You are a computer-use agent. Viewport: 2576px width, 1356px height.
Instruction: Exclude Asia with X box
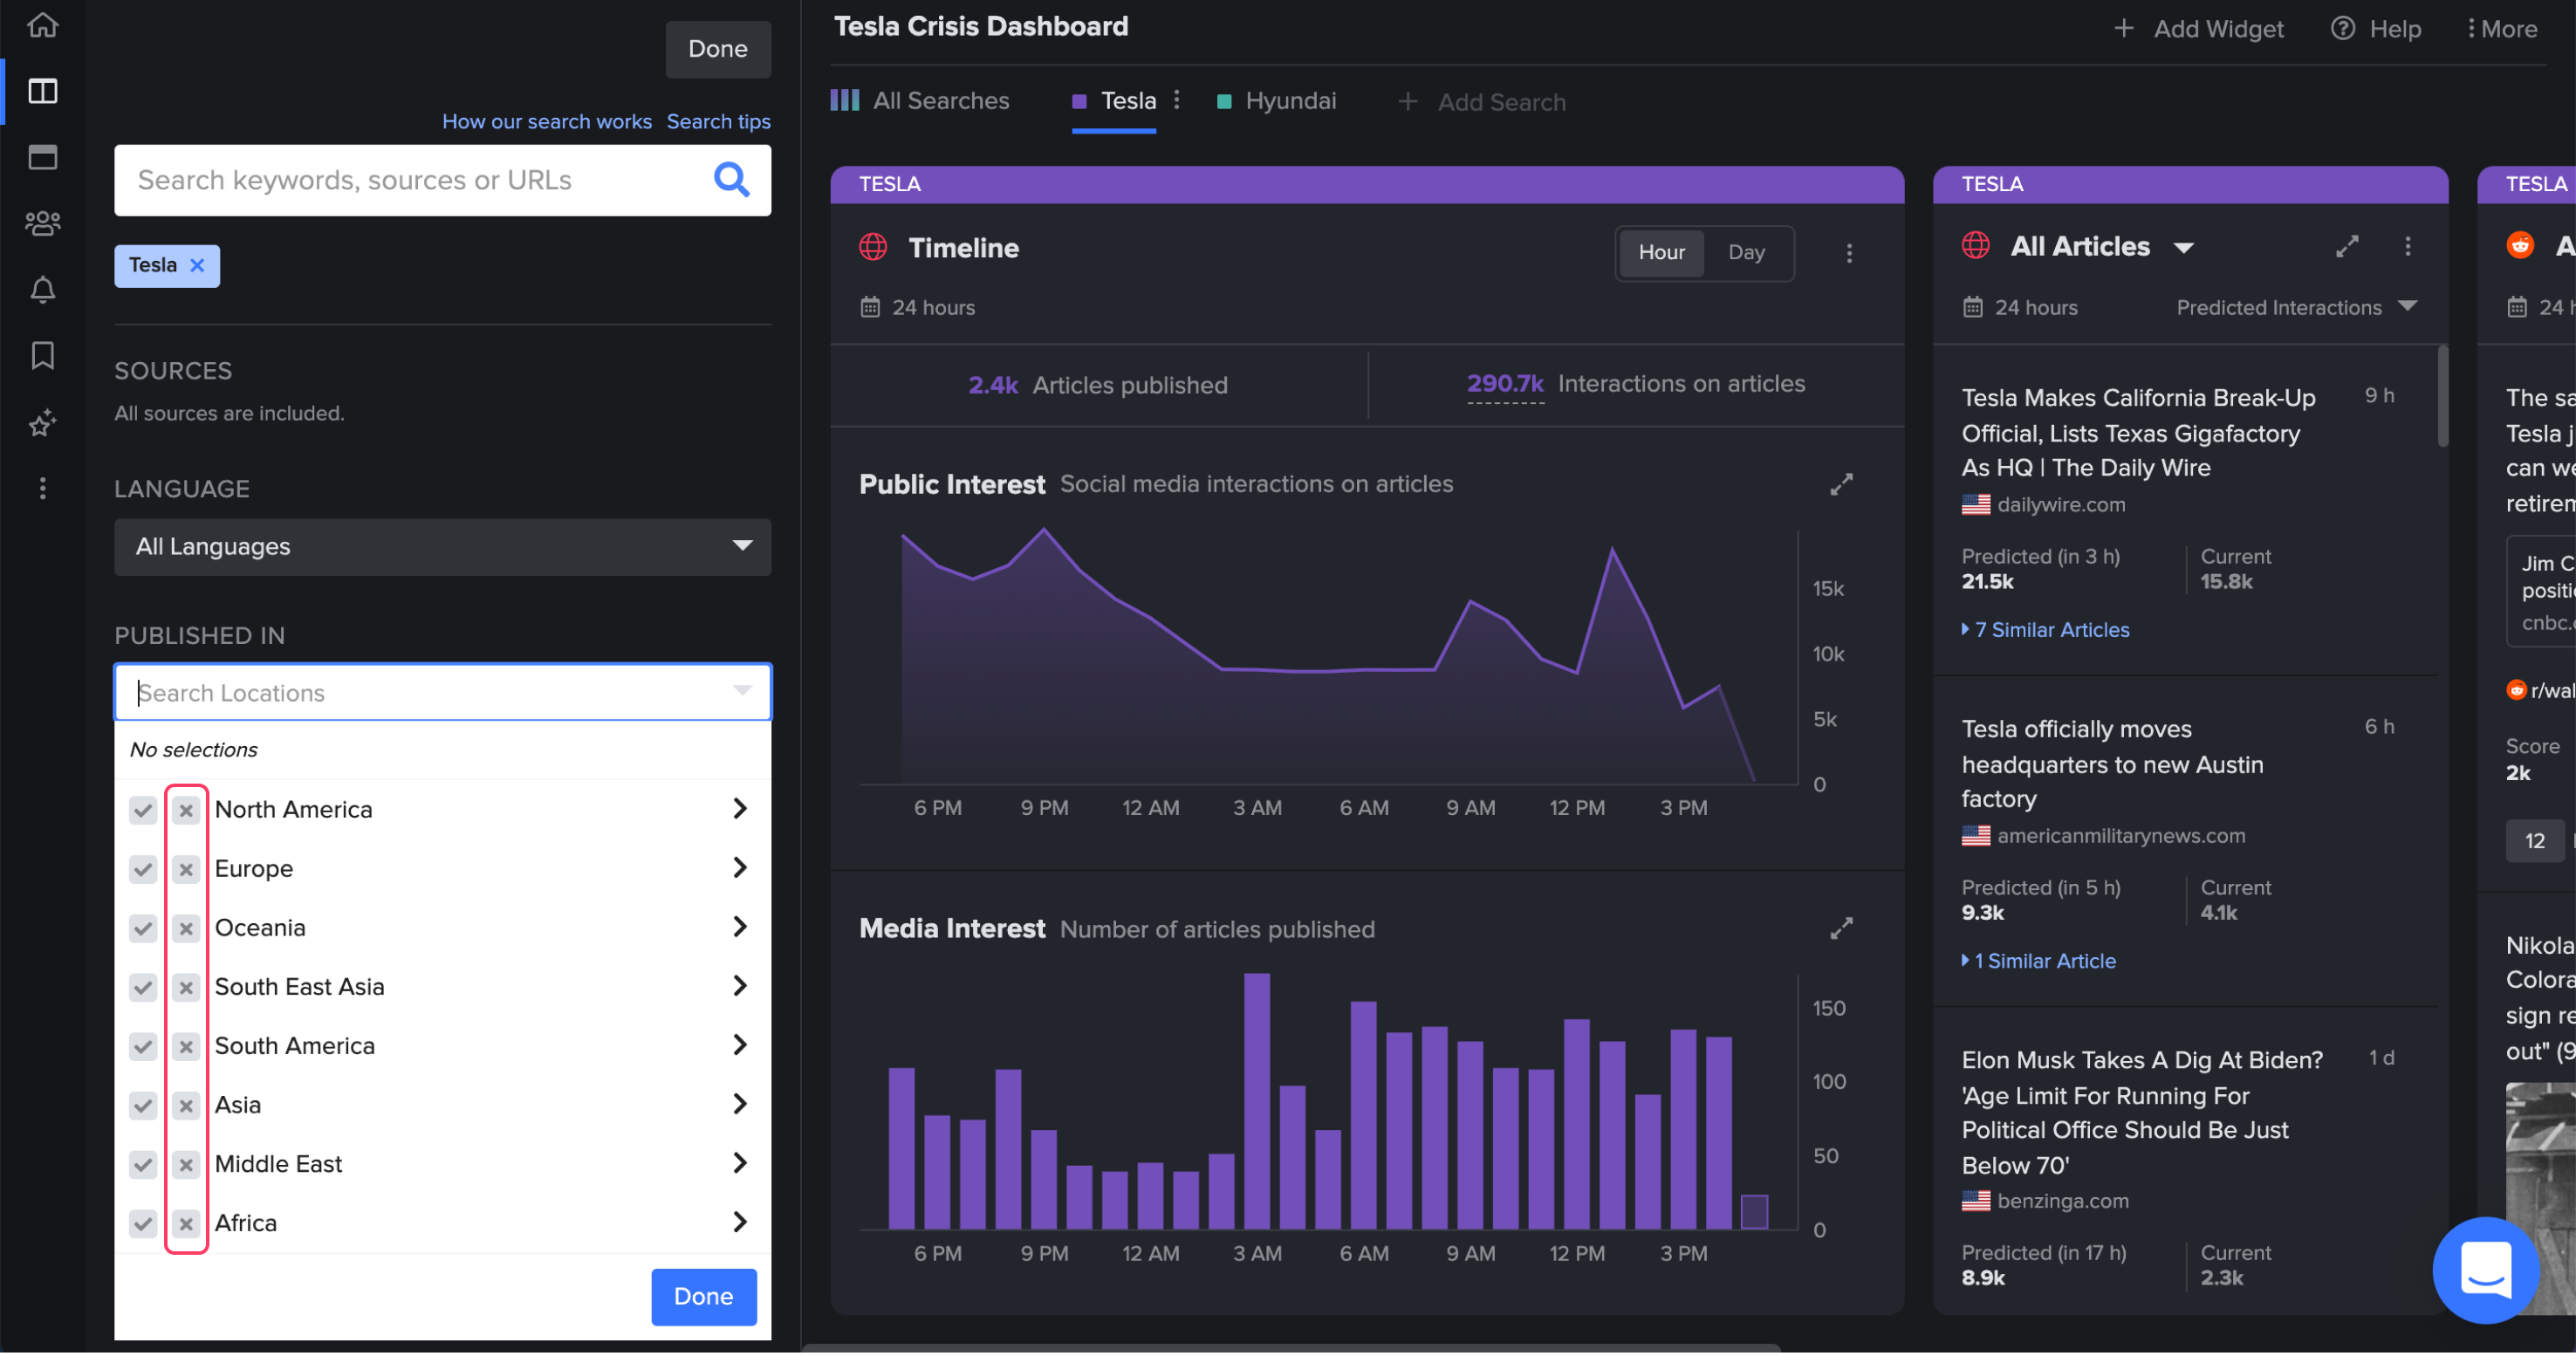pyautogui.click(x=186, y=1106)
